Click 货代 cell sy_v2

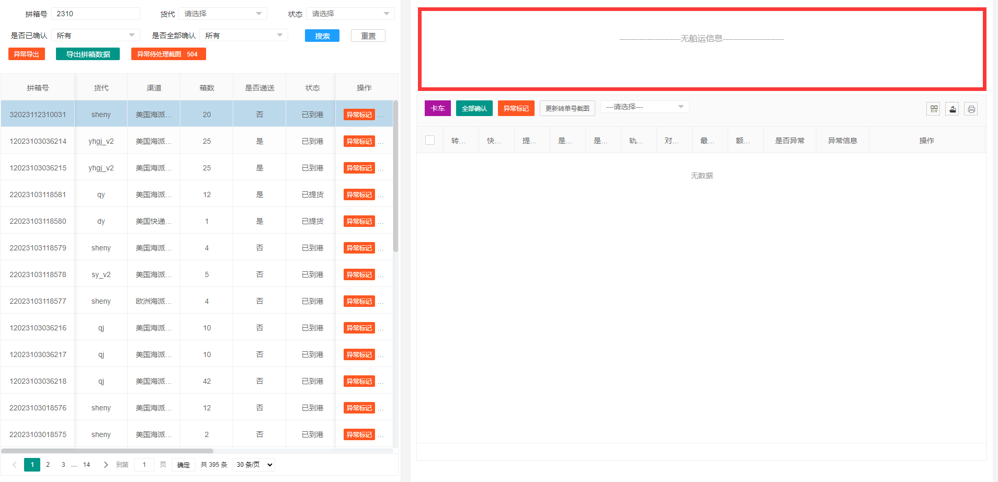(101, 274)
